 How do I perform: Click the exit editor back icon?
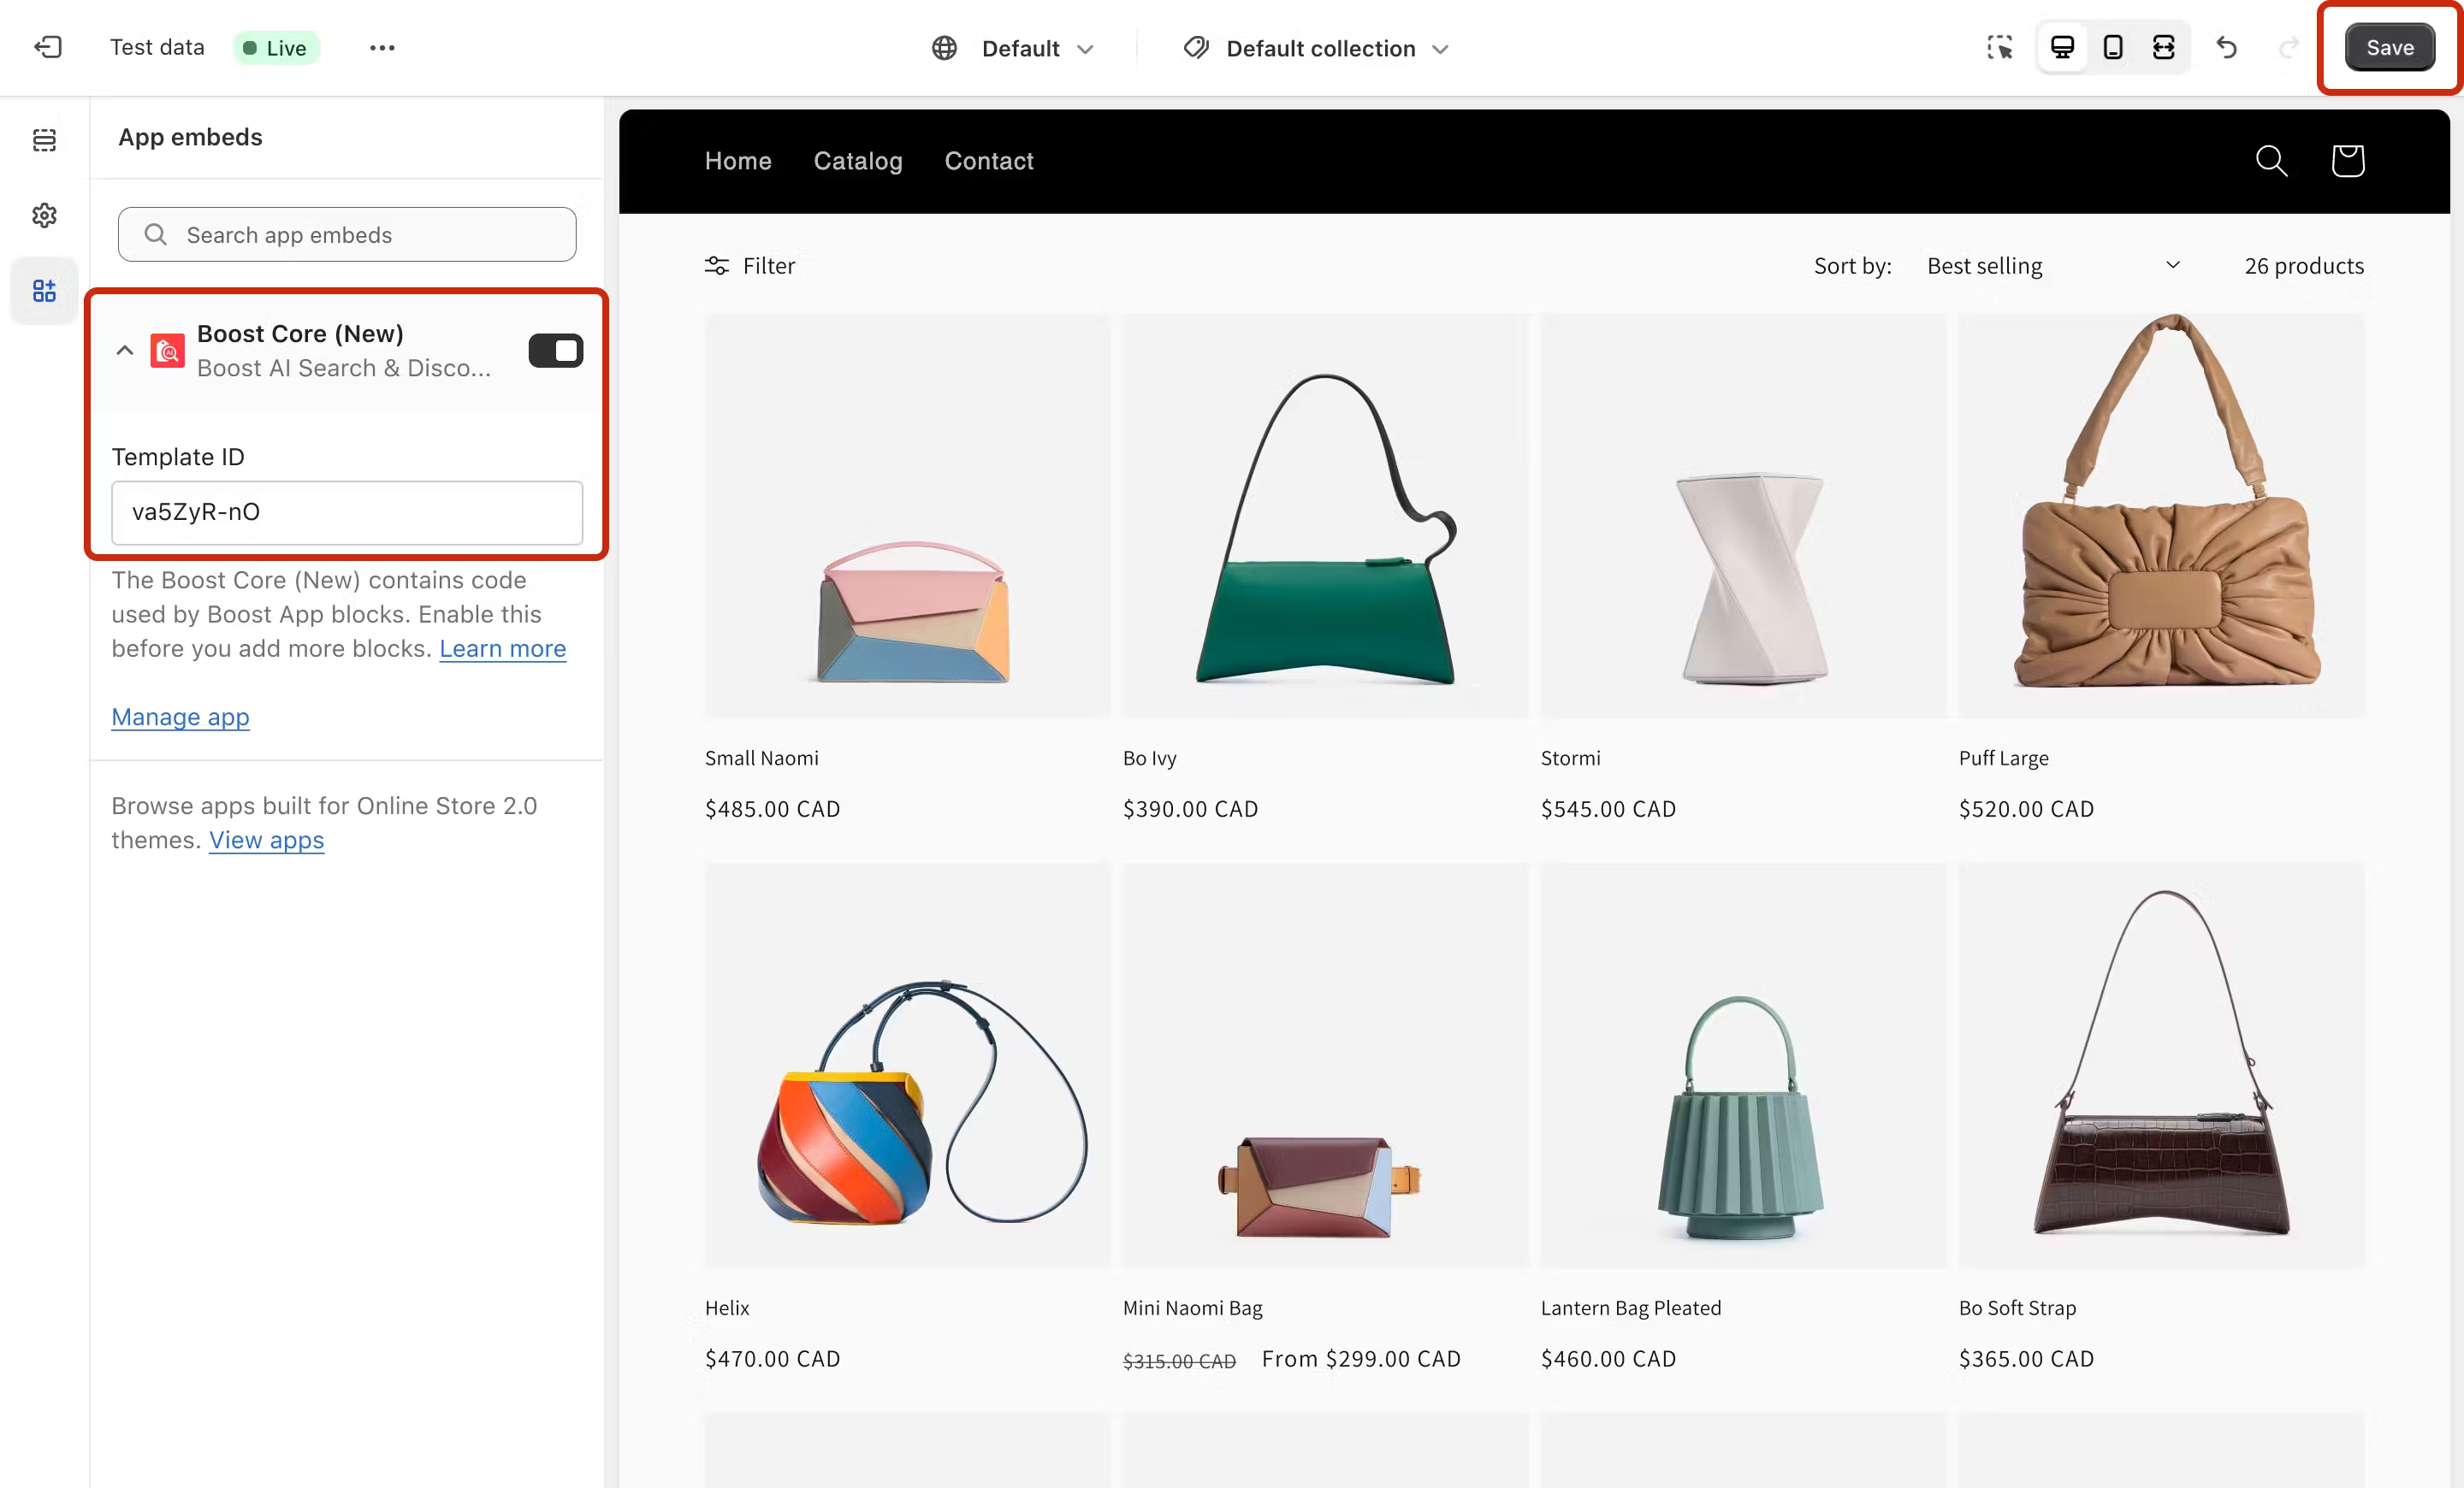[48, 47]
